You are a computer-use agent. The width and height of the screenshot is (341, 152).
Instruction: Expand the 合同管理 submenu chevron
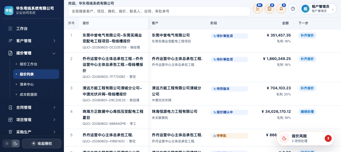(54, 107)
